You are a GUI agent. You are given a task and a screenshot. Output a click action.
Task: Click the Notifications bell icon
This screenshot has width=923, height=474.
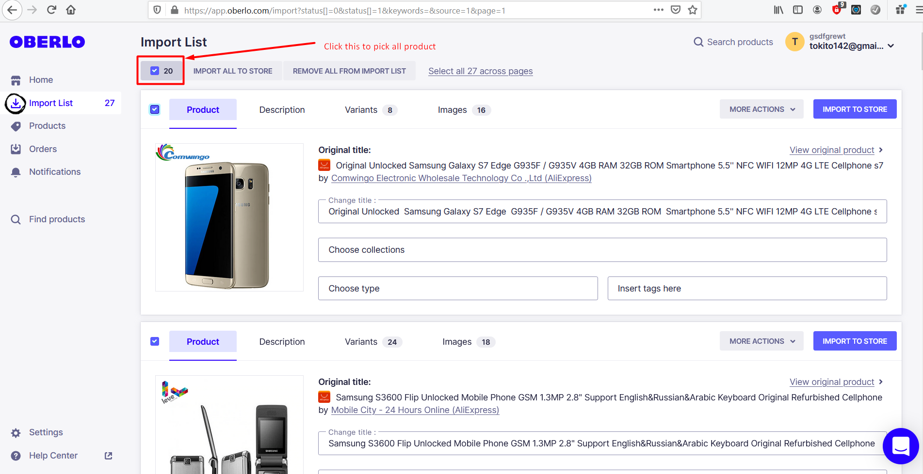tap(16, 172)
